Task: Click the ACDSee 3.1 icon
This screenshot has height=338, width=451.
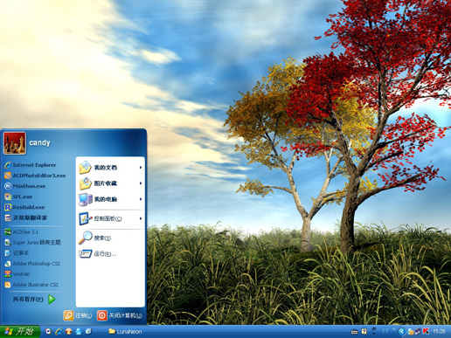Action: [x=8, y=232]
